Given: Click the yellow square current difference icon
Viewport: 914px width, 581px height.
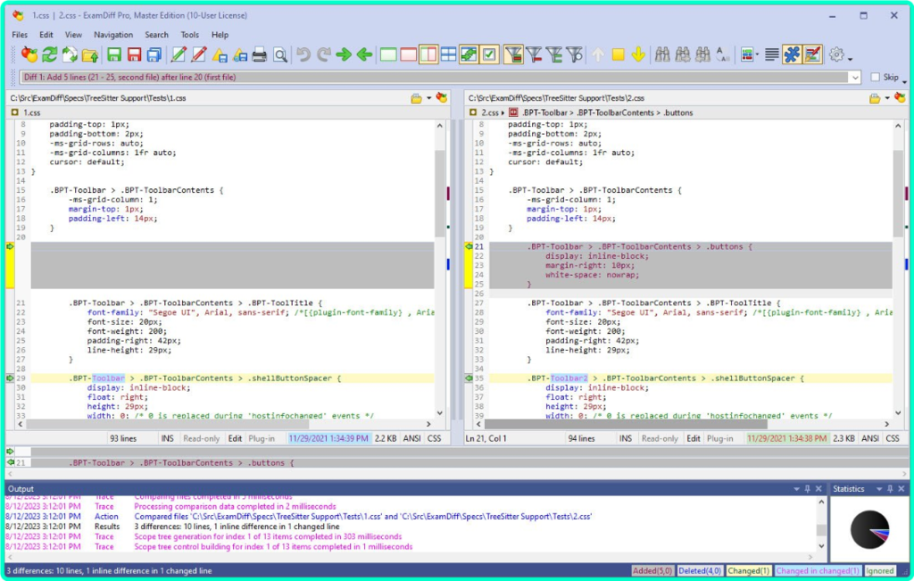Looking at the screenshot, I should (618, 55).
